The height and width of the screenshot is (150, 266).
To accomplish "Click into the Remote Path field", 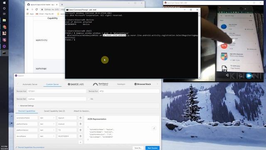I will pyautogui.click(x=57, y=99).
